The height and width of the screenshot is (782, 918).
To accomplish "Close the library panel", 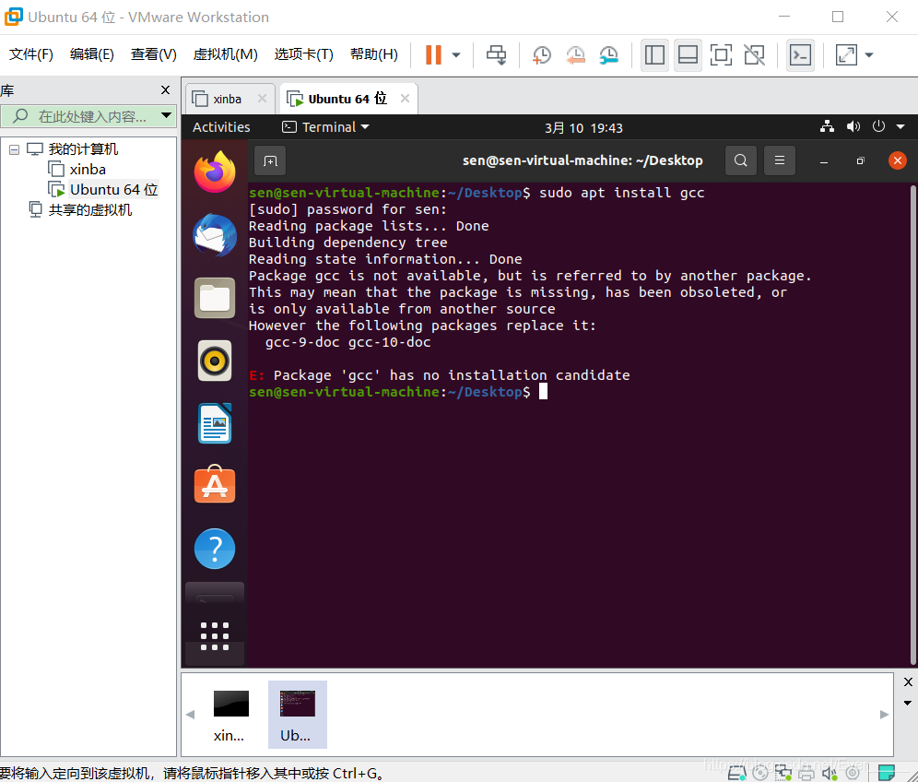I will pyautogui.click(x=165, y=90).
